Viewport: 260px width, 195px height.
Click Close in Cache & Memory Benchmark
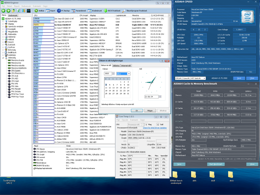[252, 164]
